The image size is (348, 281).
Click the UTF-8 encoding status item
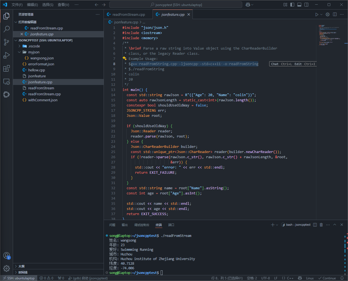click(x=265, y=278)
